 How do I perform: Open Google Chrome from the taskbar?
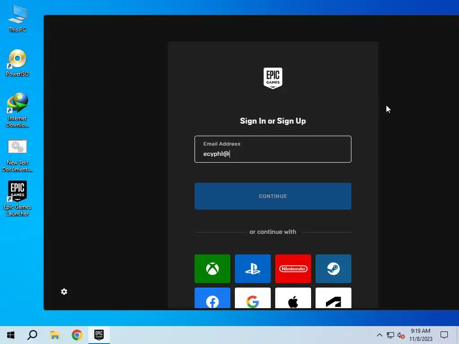click(77, 335)
